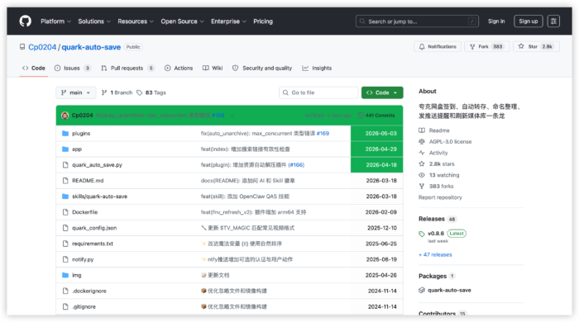
Task: Open the Readme link in About
Action: (x=434, y=130)
